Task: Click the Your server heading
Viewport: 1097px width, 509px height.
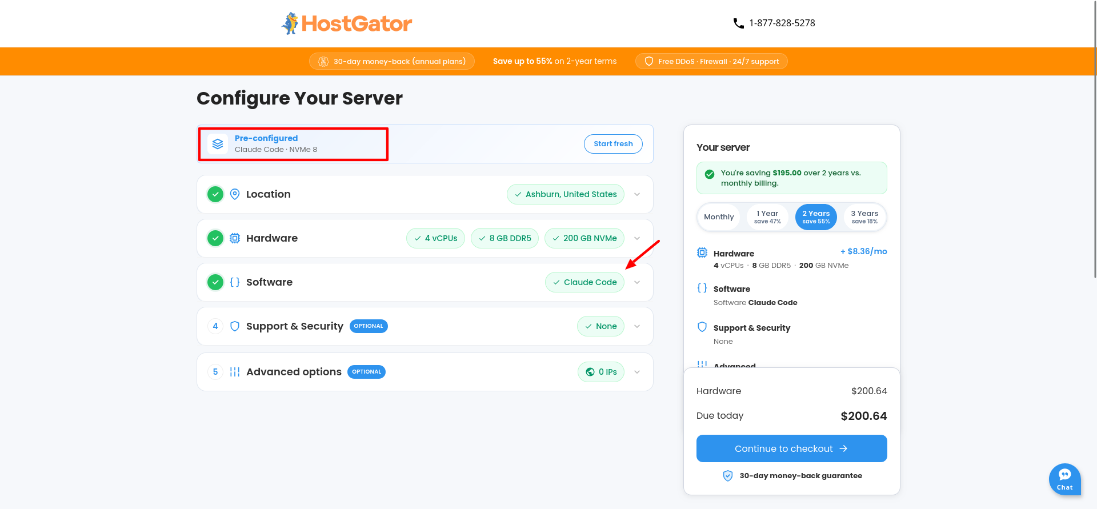Action: [x=723, y=147]
